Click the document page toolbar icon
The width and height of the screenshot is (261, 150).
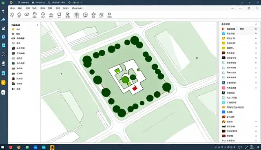(101, 15)
